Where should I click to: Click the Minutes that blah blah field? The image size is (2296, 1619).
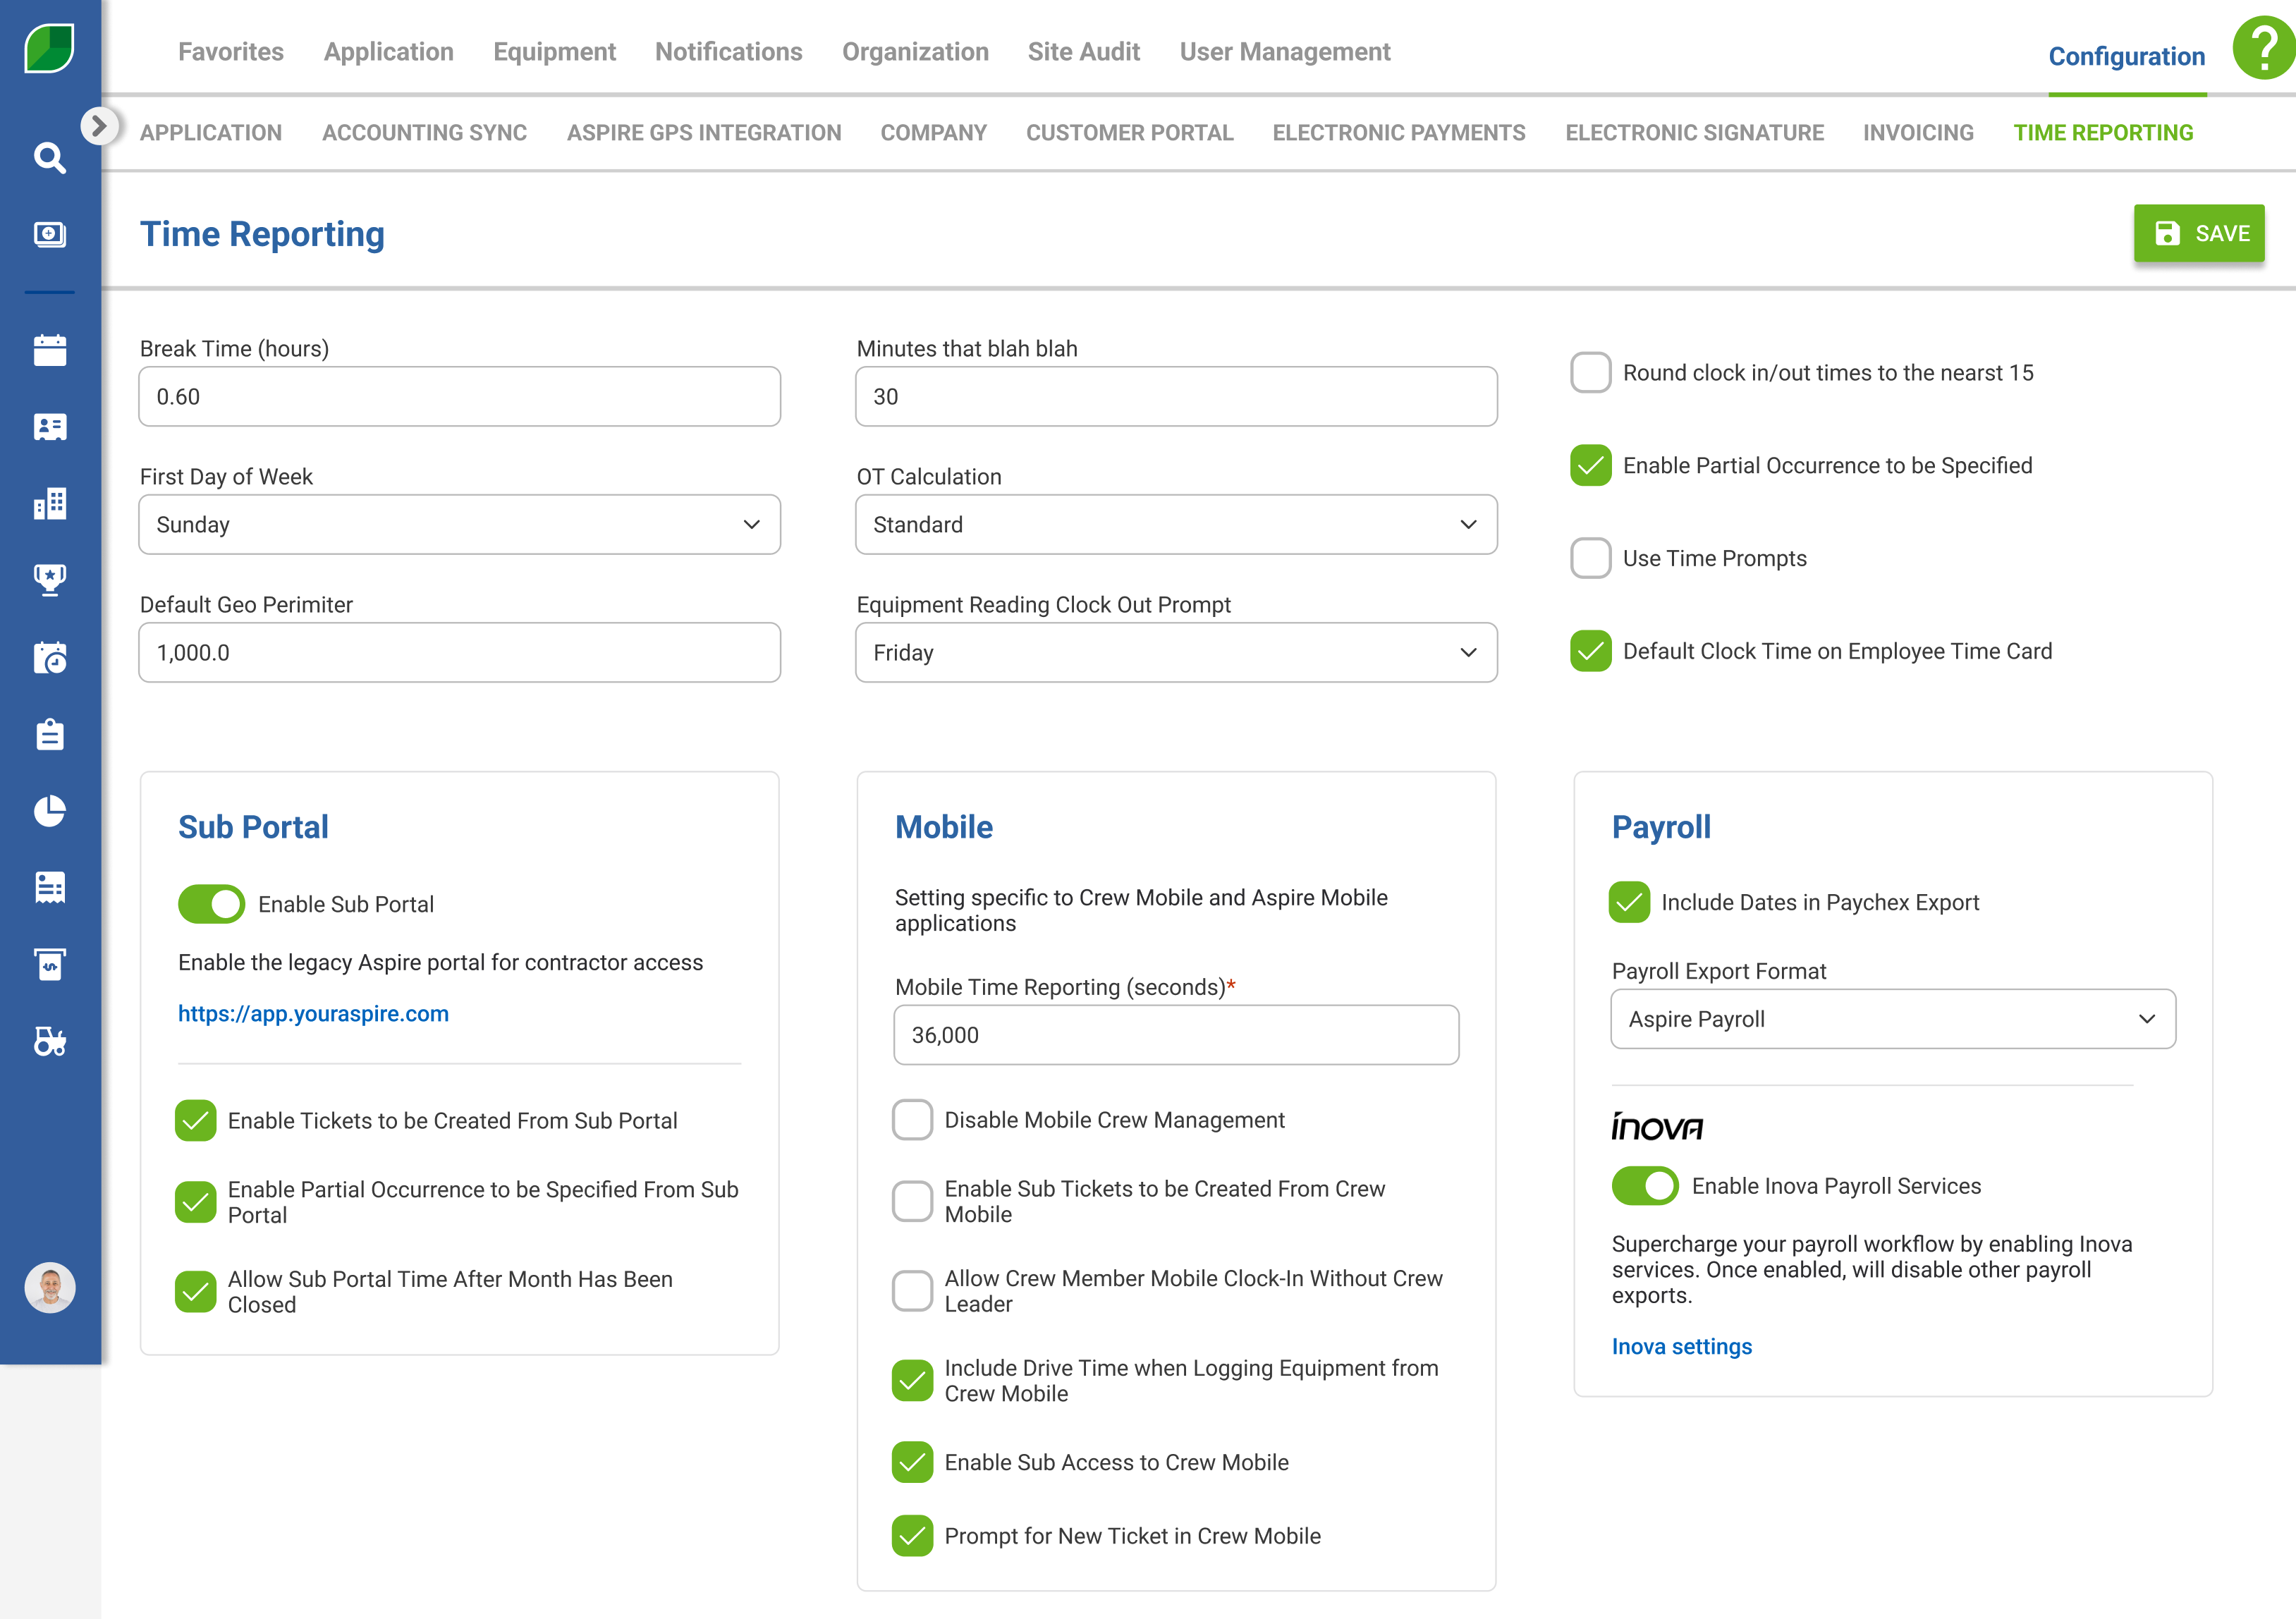1177,397
